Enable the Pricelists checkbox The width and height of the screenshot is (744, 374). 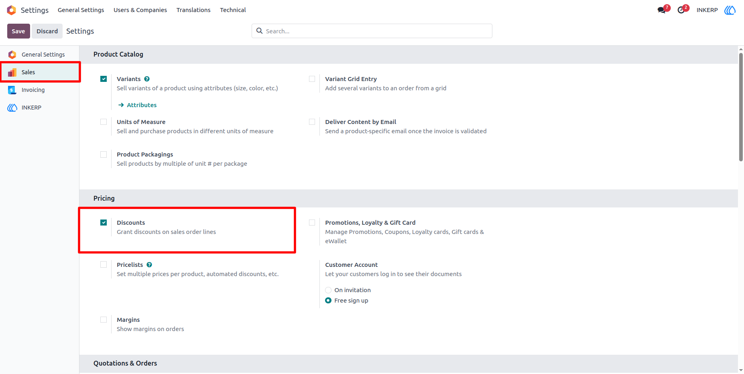point(104,265)
